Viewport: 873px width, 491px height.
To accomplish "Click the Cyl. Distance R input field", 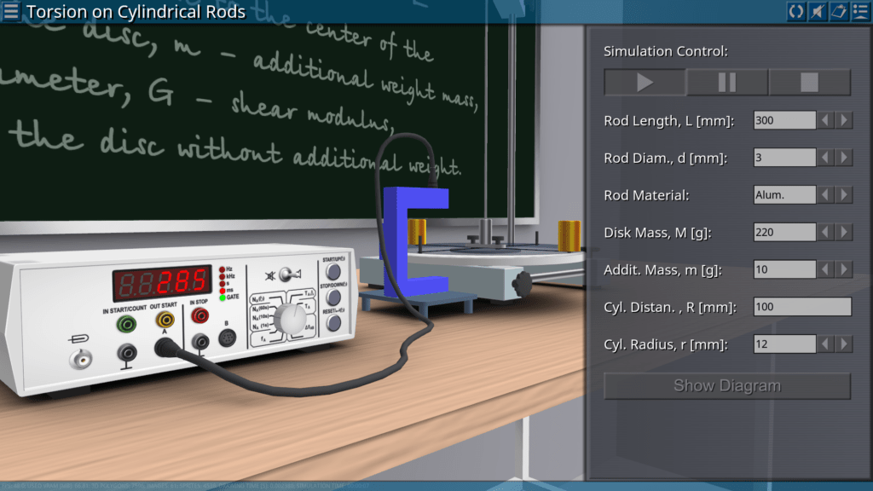I will coord(802,307).
